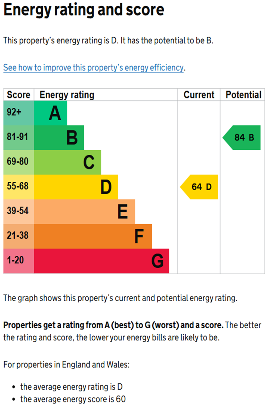The height and width of the screenshot is (409, 272).
Task: Open the improve property's energy efficiency link
Action: coord(93,68)
